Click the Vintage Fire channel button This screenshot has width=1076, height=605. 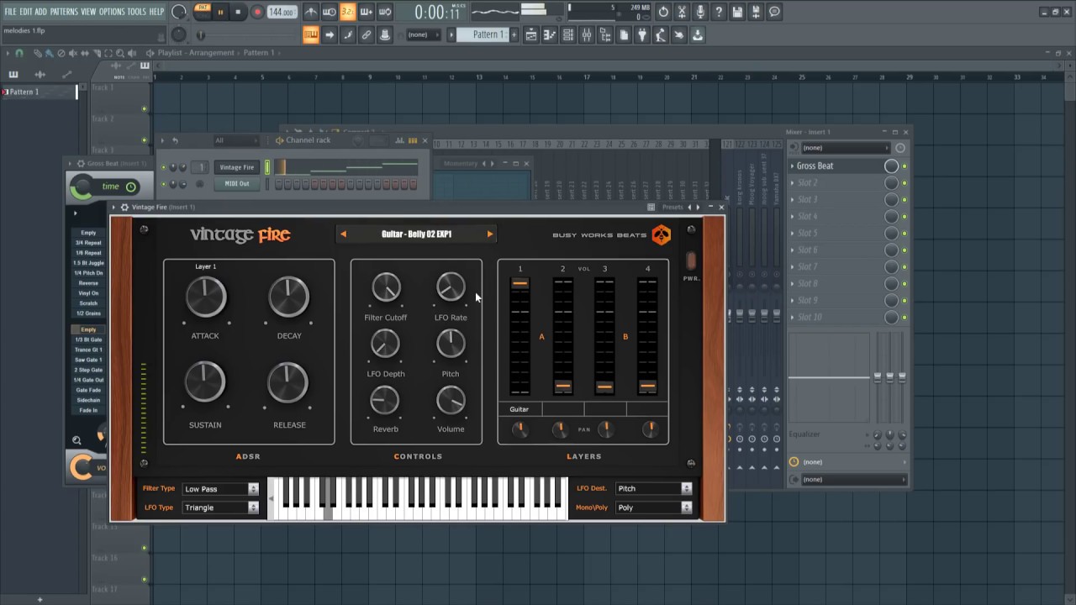236,167
